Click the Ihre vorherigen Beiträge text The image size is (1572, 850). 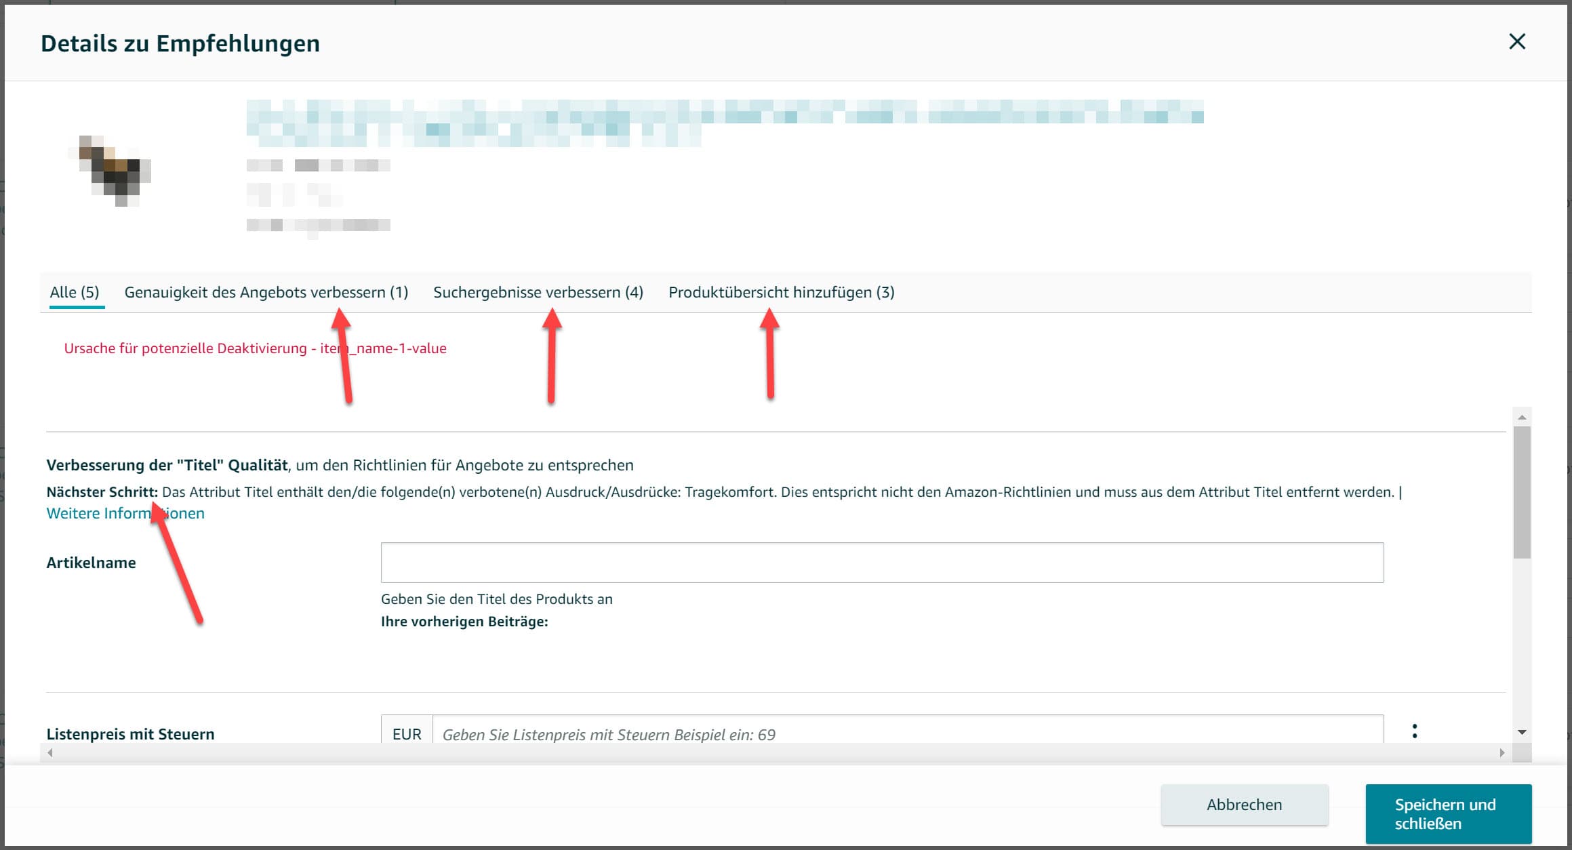tap(464, 622)
